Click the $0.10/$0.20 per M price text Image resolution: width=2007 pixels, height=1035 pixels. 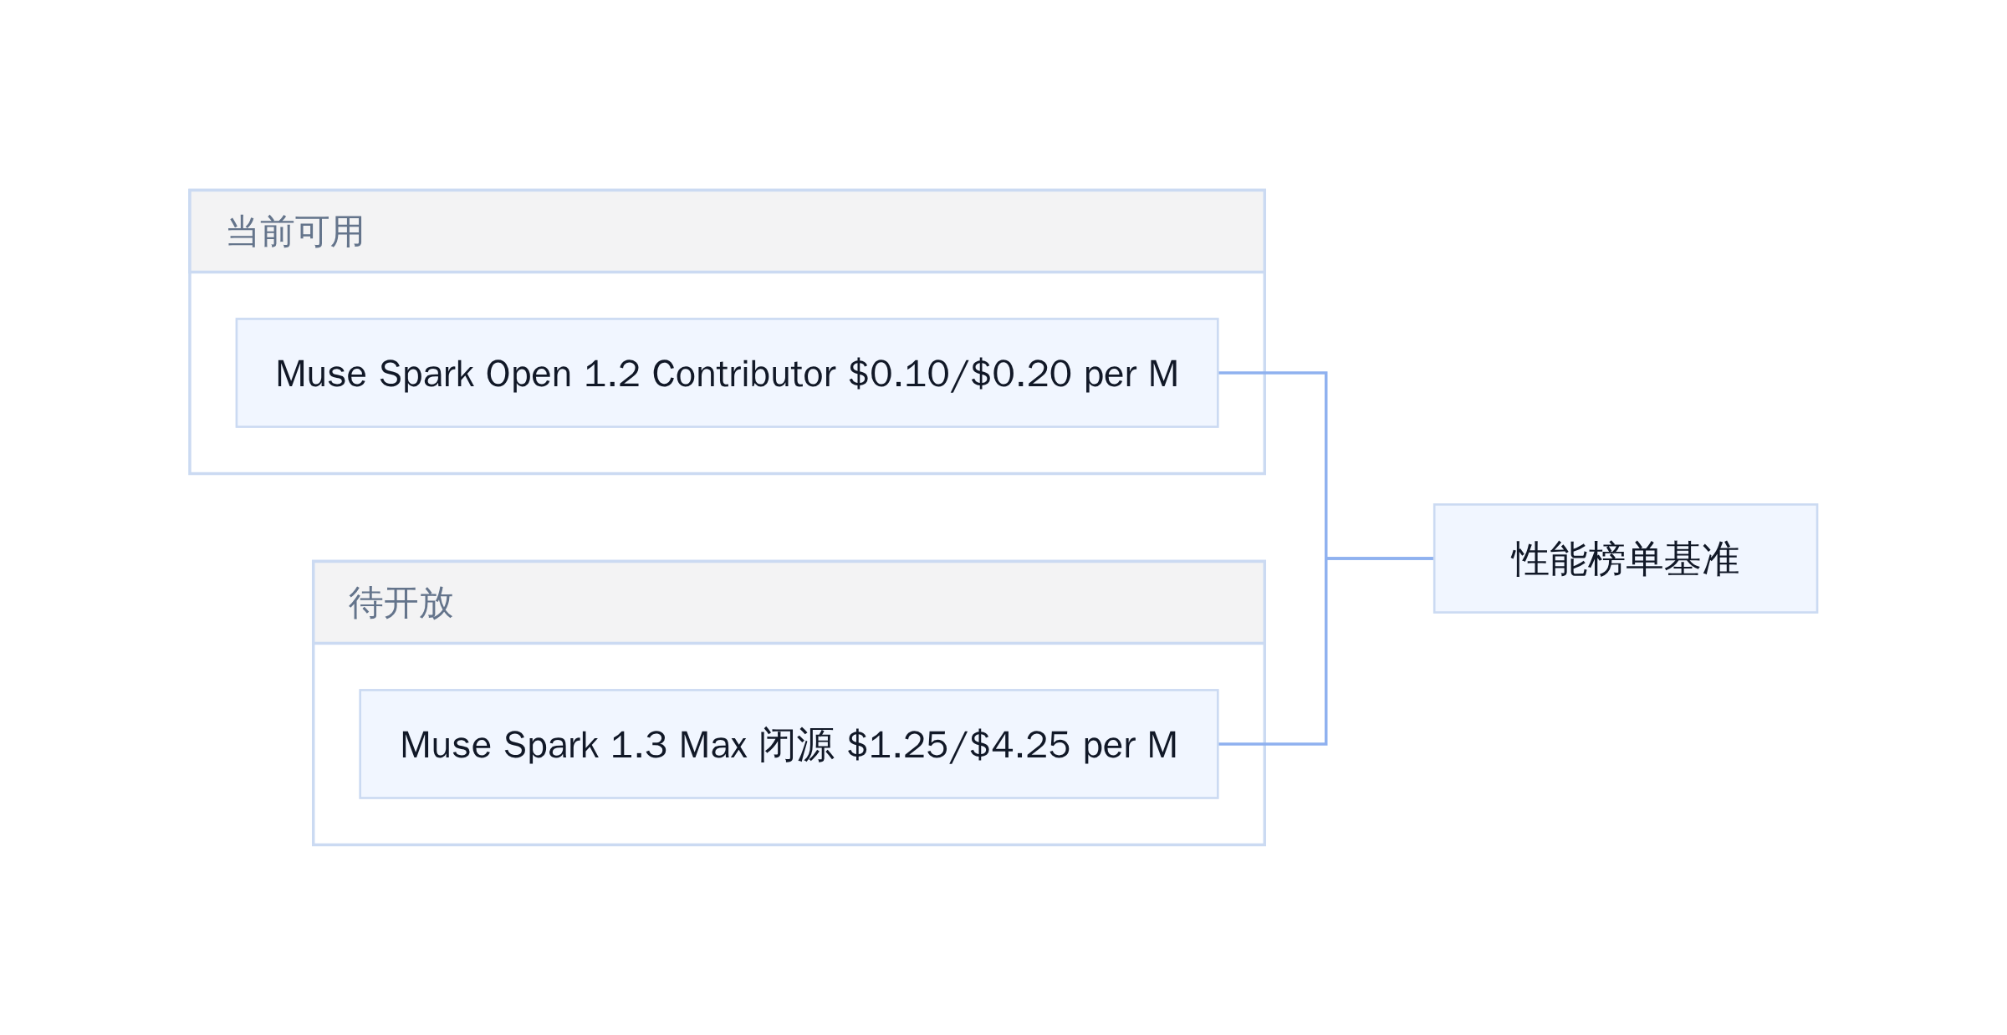point(1013,374)
